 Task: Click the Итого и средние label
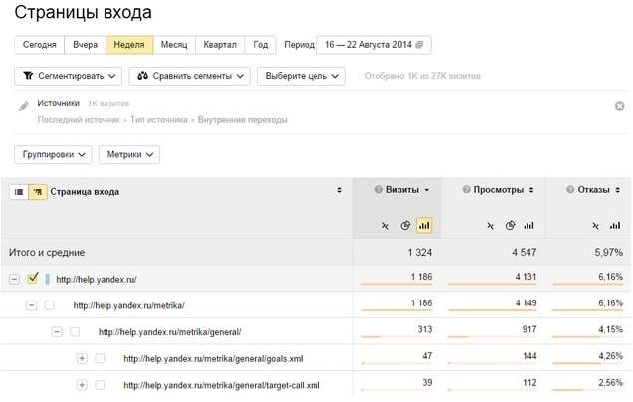tap(47, 253)
